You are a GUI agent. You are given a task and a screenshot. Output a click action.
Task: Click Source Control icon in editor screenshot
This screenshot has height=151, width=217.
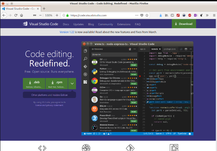click(x=85, y=67)
